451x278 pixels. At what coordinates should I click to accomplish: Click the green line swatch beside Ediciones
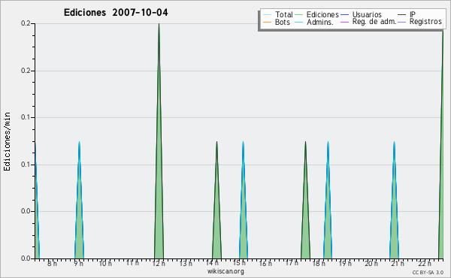tap(299, 15)
